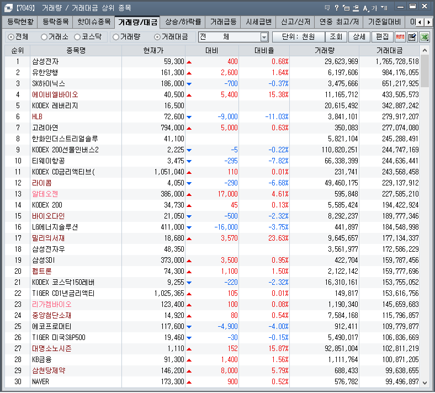Select stock 리가켐바이오
The width and height of the screenshot is (435, 393).
coord(52,305)
